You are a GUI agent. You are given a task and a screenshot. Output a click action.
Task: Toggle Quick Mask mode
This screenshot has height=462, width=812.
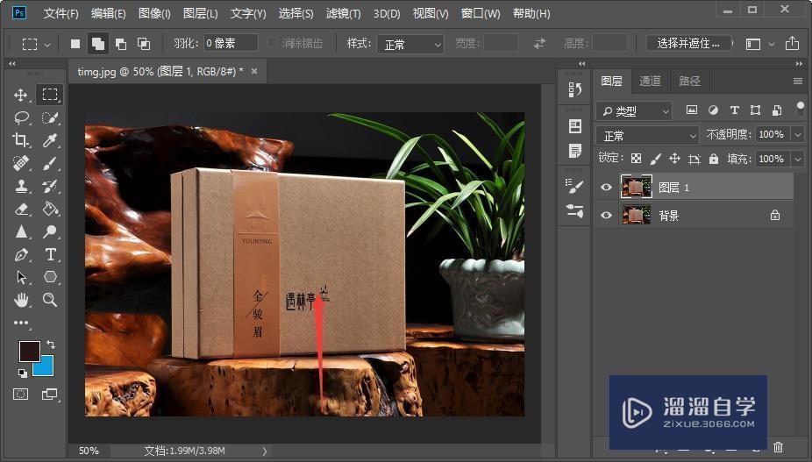coord(21,394)
